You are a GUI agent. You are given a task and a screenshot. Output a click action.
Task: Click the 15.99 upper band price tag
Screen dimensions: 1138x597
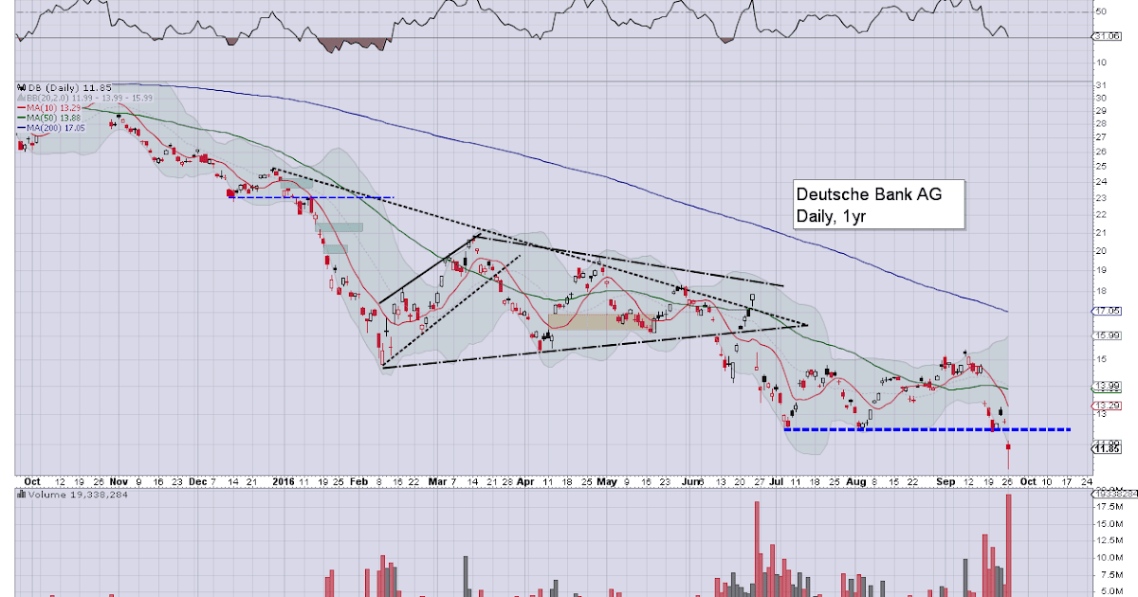[1105, 335]
